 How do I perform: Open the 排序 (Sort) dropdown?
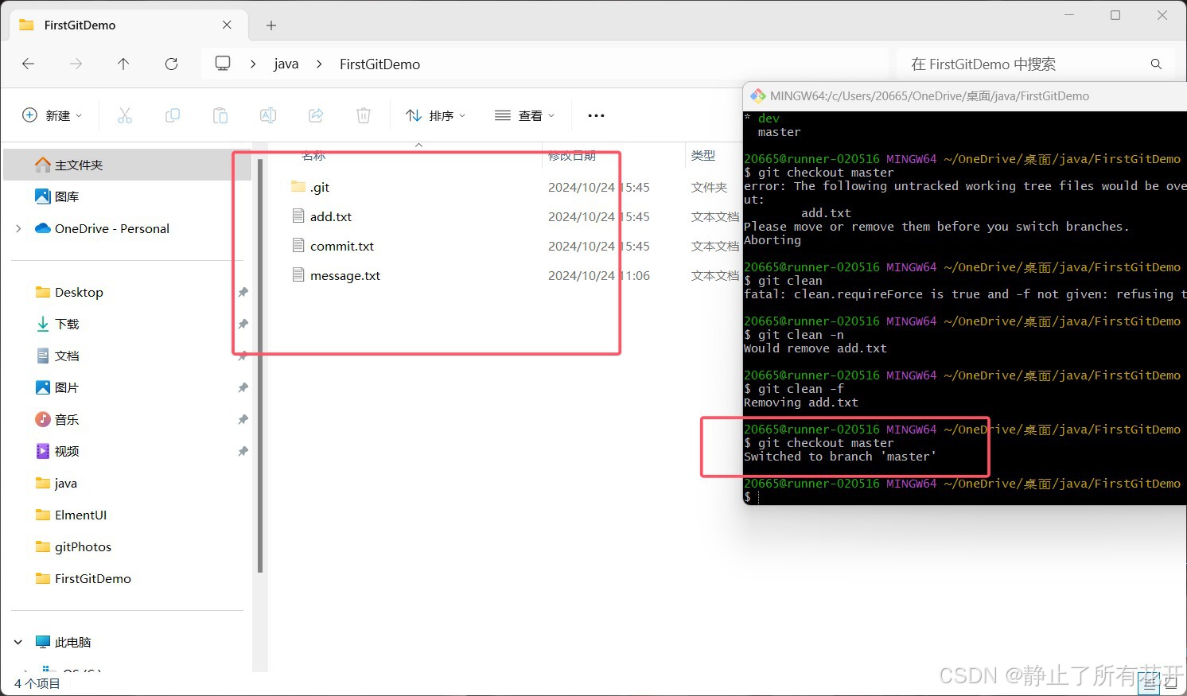(x=435, y=115)
